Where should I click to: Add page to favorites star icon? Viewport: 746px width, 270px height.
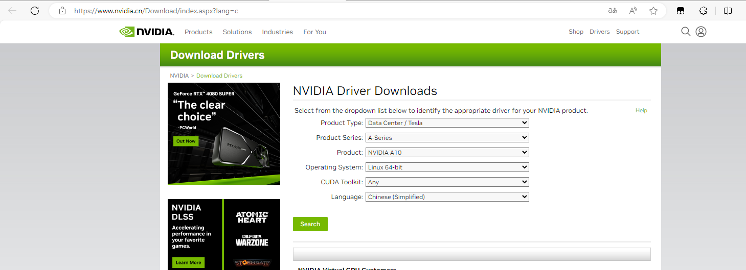(x=653, y=10)
